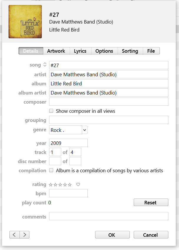Set rating with the third star
The width and height of the screenshot is (179, 250).
coord(60,185)
